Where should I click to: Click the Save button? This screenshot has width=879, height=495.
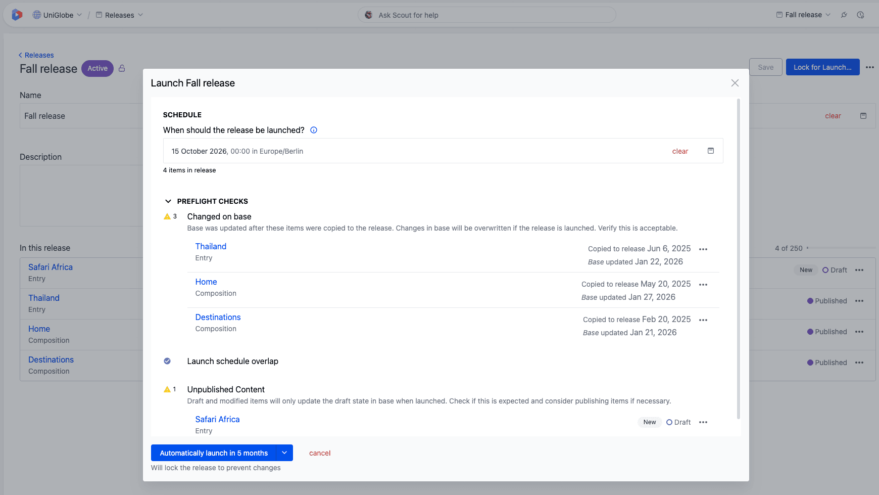click(x=765, y=67)
